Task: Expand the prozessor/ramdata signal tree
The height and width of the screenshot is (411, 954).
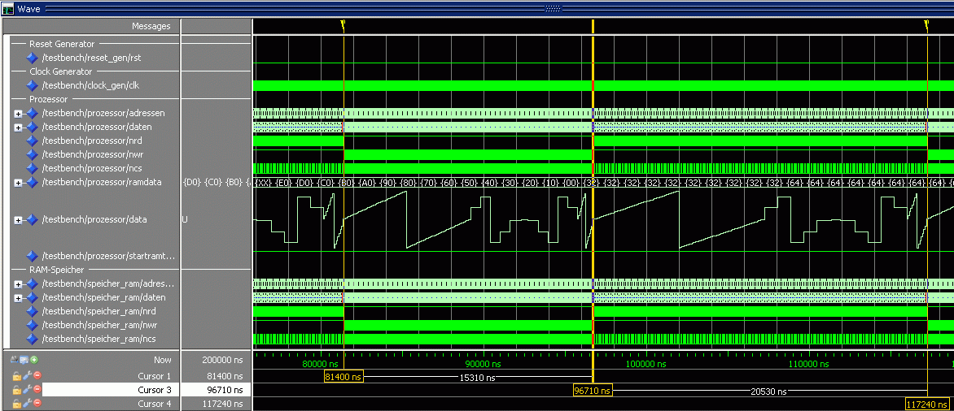Action: 18,182
